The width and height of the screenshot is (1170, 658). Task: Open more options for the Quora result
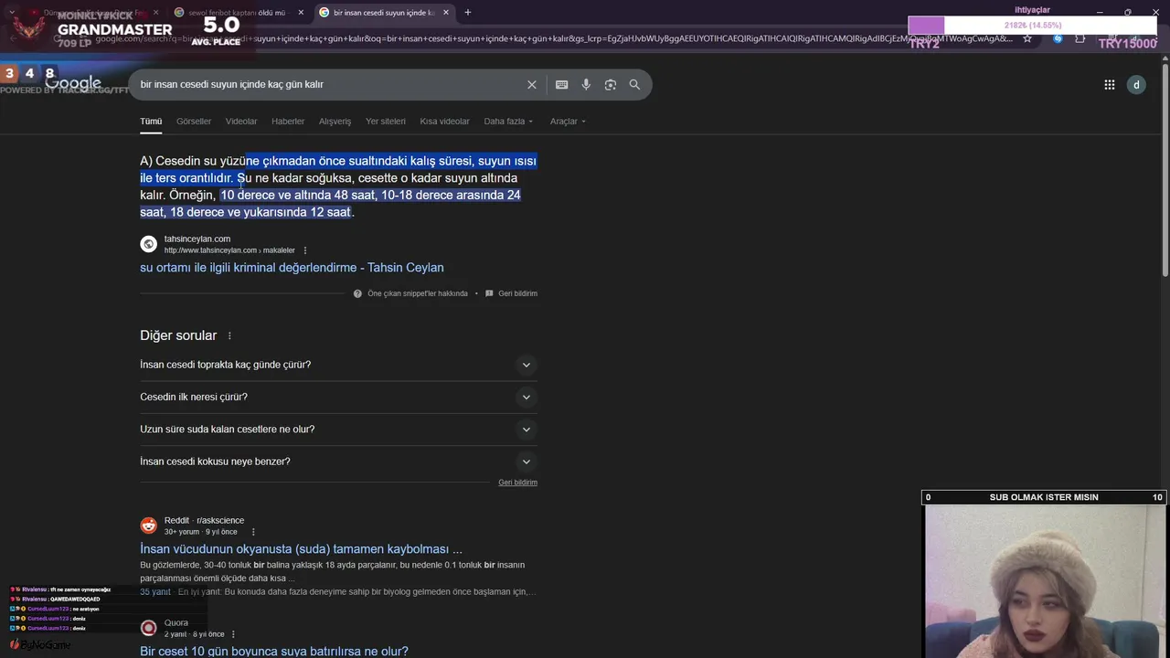[x=233, y=634]
